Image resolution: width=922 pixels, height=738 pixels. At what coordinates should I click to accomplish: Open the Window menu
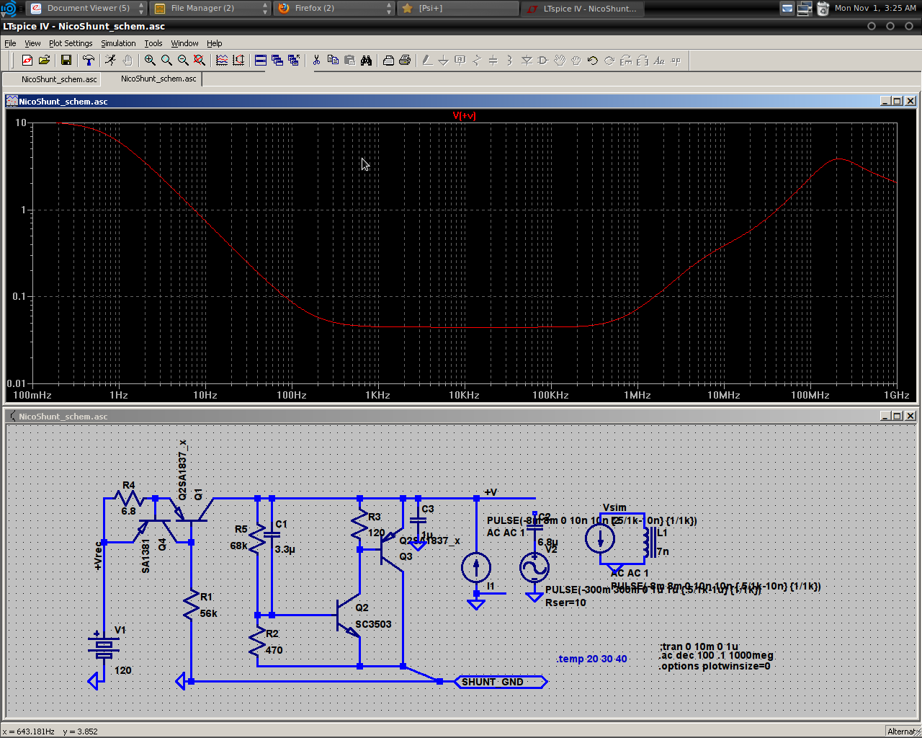(x=184, y=43)
